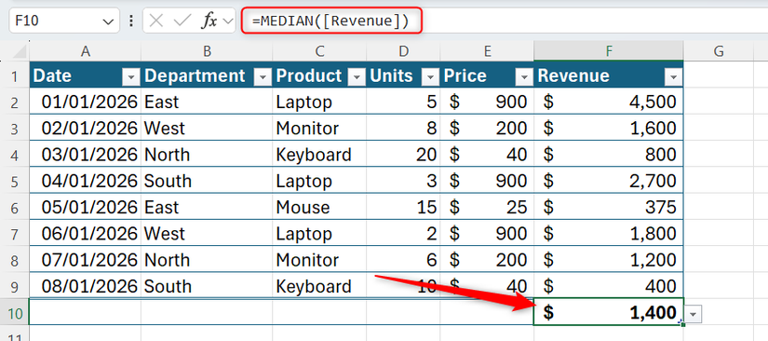Expand the dropdown next to fx
This screenshot has width=768, height=341.
228,21
